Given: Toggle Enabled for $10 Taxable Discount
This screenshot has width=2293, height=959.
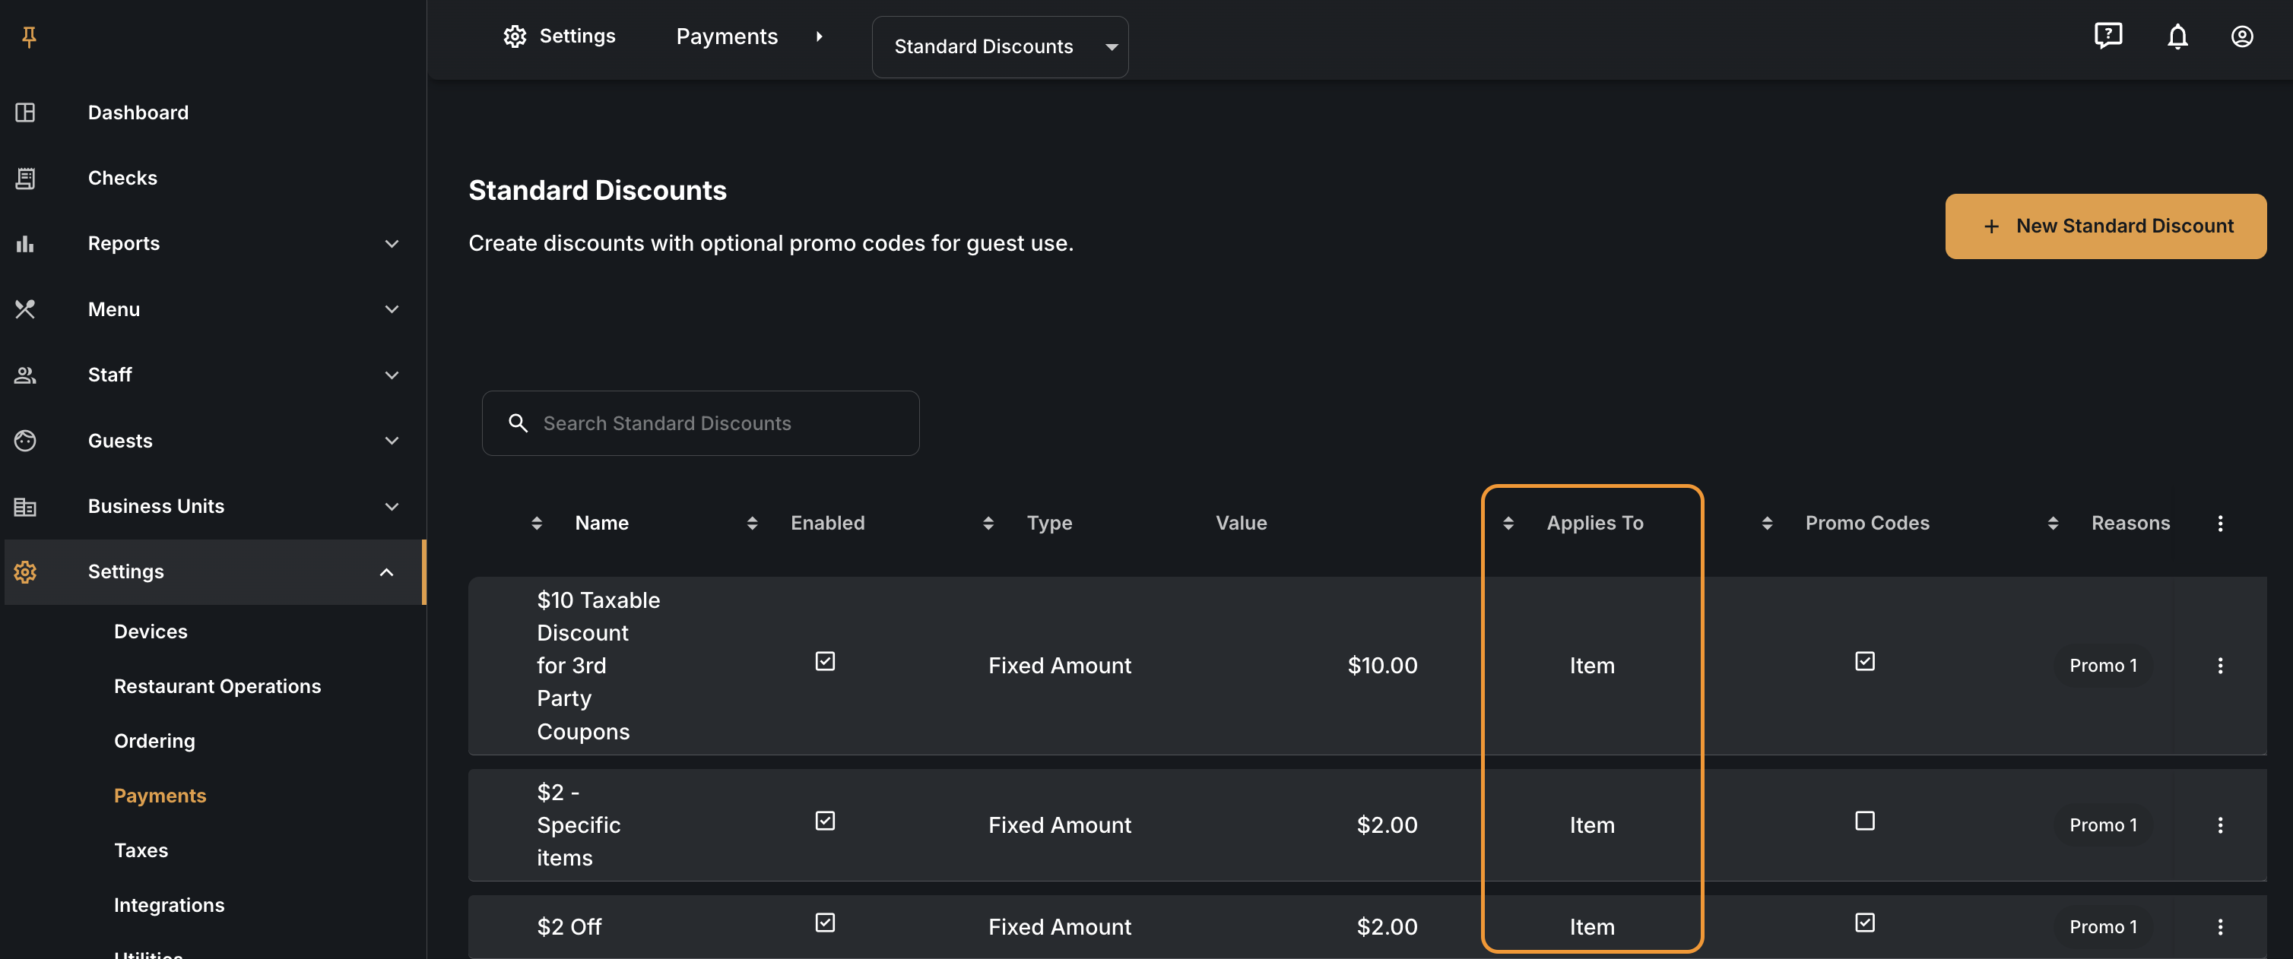Looking at the screenshot, I should click(x=825, y=661).
